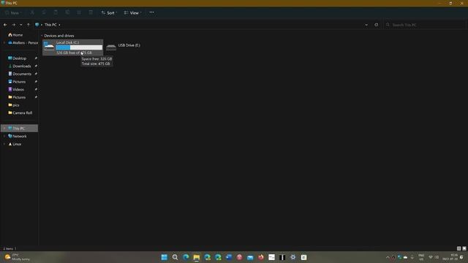Open address bar history dropdown
468x263 pixels.
[366, 25]
